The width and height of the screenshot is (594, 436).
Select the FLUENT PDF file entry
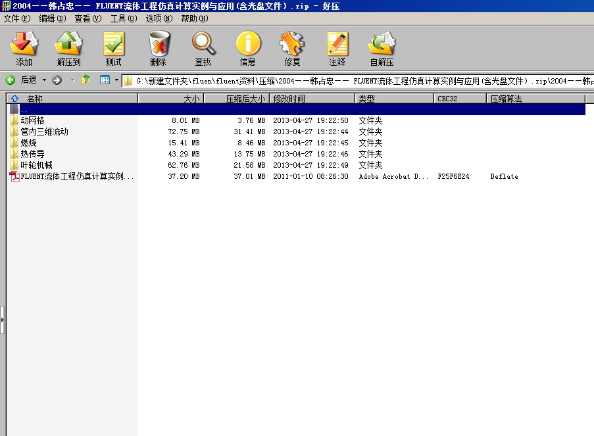[x=76, y=176]
